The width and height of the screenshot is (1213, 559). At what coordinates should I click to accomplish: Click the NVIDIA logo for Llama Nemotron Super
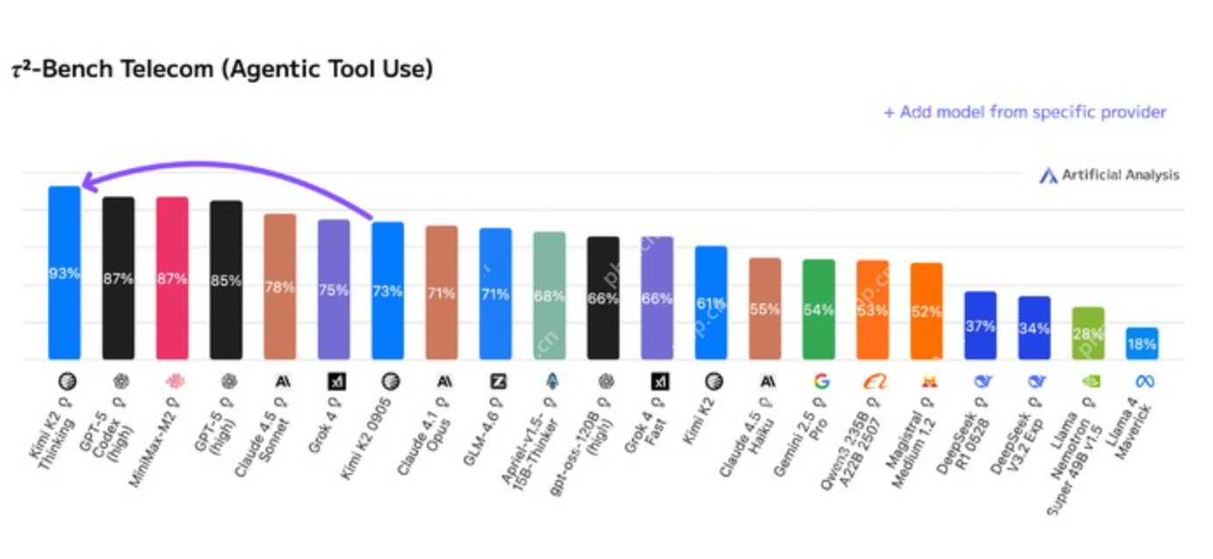point(1089,381)
